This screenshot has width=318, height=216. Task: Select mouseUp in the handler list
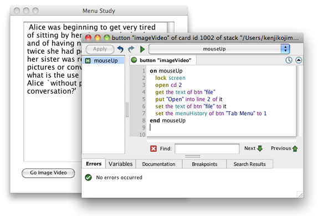104,60
